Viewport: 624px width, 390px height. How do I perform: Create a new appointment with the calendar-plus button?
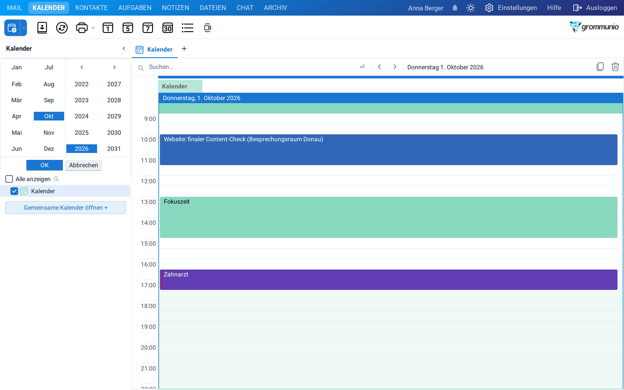click(x=12, y=28)
